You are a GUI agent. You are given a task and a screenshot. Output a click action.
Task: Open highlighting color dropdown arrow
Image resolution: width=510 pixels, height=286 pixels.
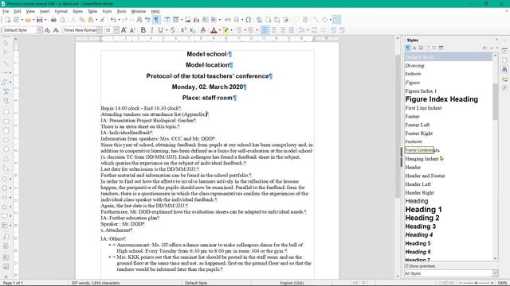(231, 30)
